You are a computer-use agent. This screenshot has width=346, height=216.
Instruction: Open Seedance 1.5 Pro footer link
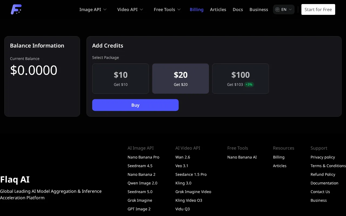click(191, 174)
